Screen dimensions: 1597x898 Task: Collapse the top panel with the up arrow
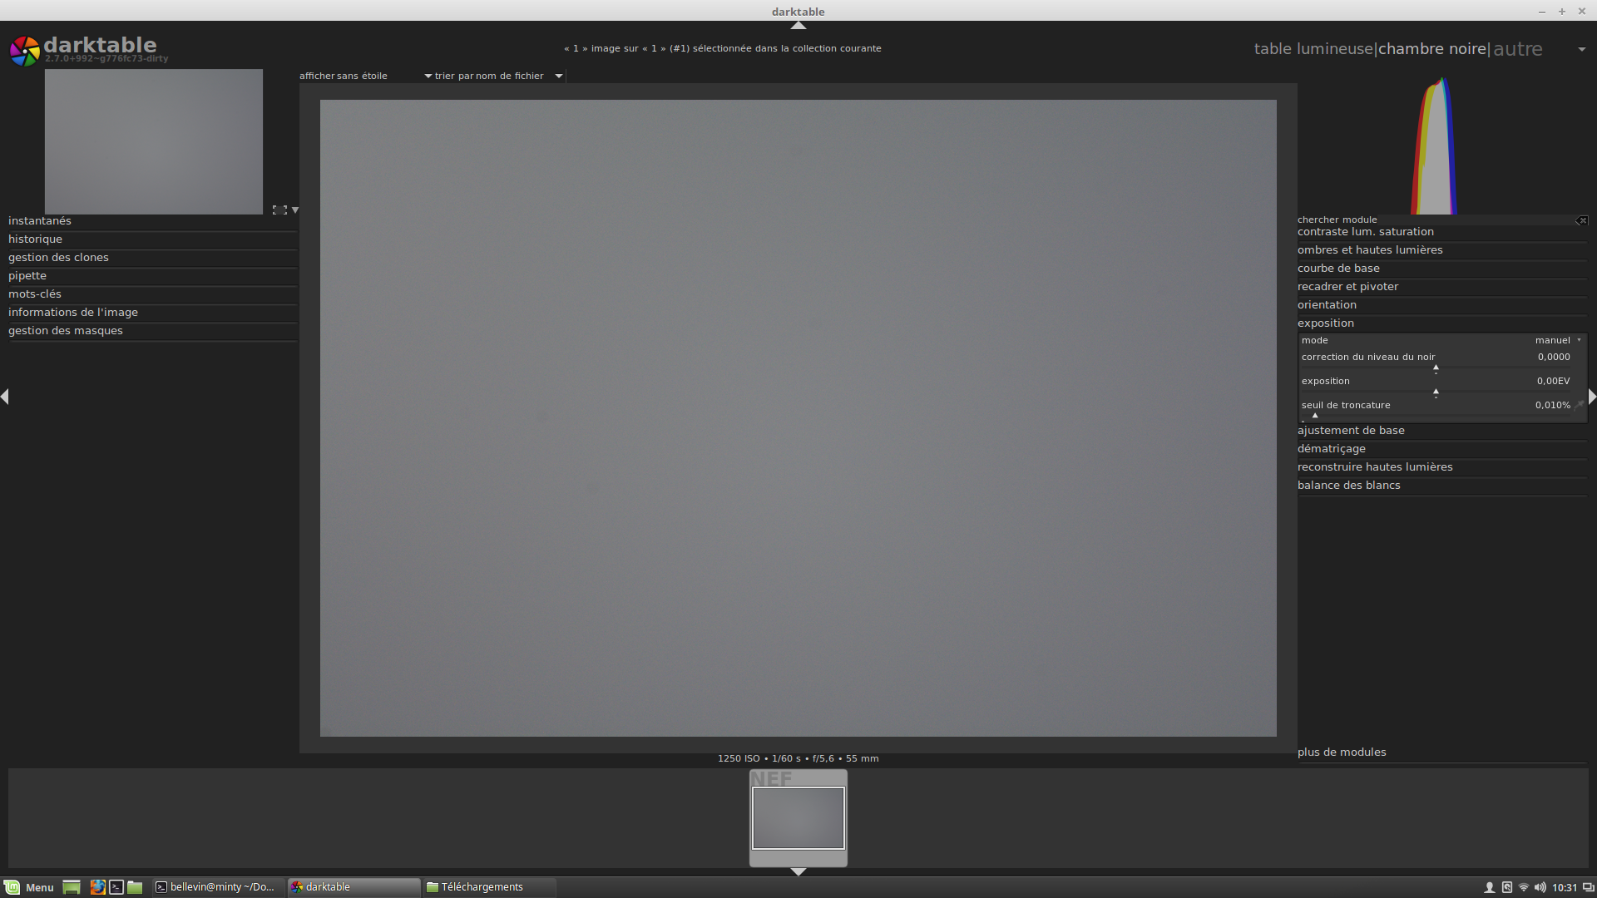(798, 26)
